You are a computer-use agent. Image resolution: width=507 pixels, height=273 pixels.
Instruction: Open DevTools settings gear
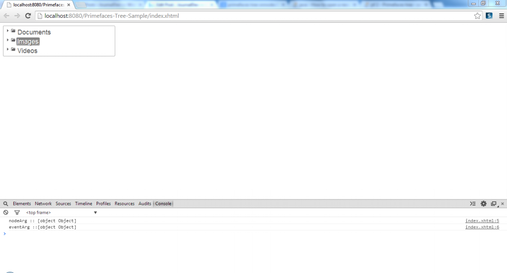tap(484, 204)
